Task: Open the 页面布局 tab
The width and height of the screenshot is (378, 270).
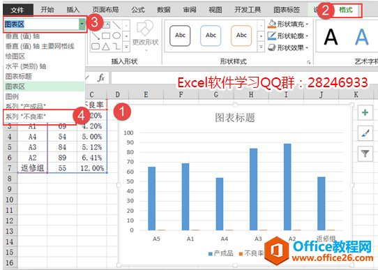Action: coord(105,10)
